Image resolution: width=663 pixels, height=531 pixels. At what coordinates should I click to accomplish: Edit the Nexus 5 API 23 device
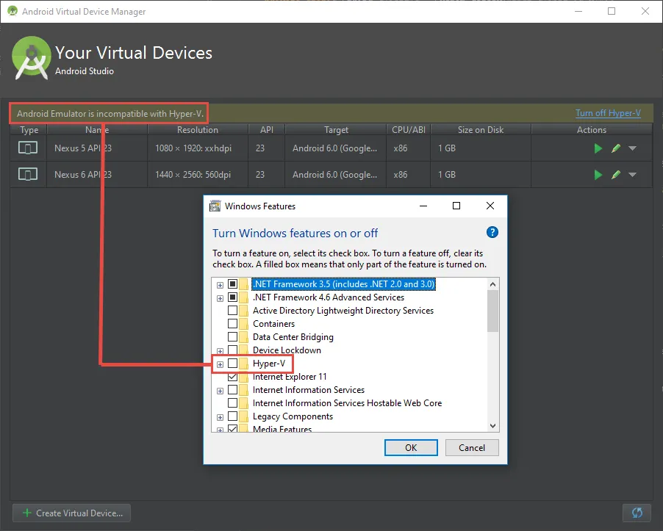[616, 148]
